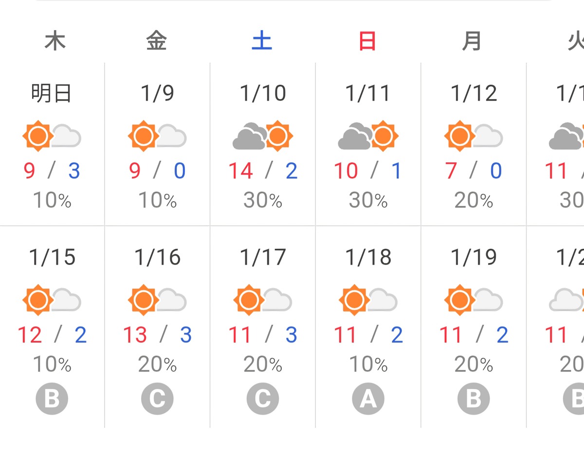Click the sunny weather icon for 1/16

[x=157, y=300]
